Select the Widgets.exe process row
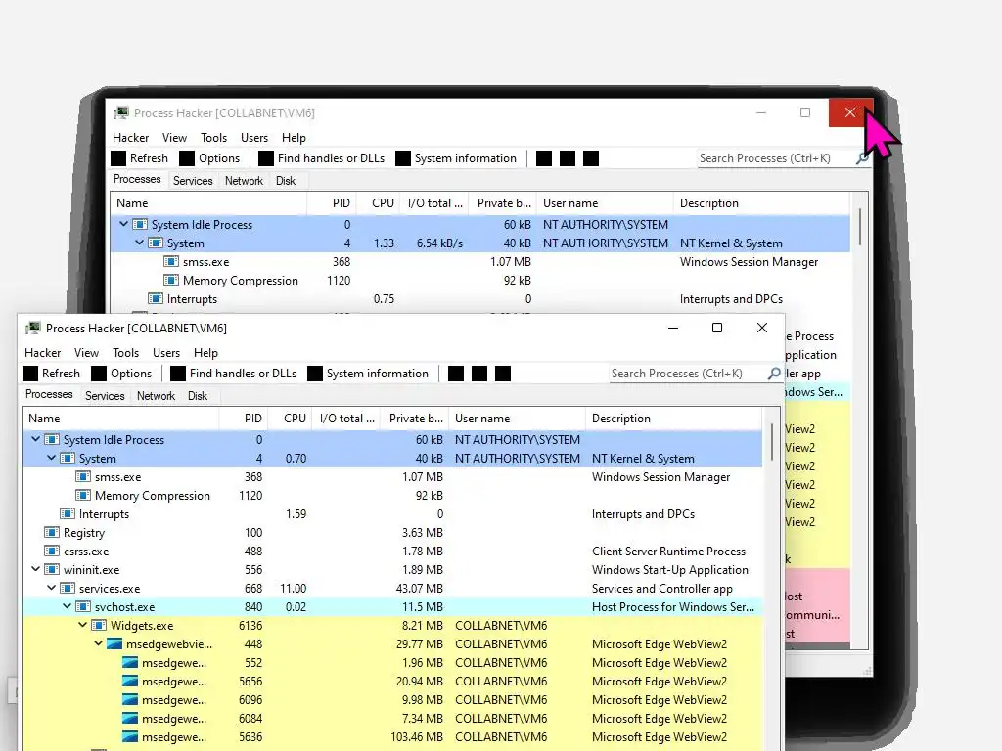Viewport: 1002px width, 751px height. tap(392, 626)
